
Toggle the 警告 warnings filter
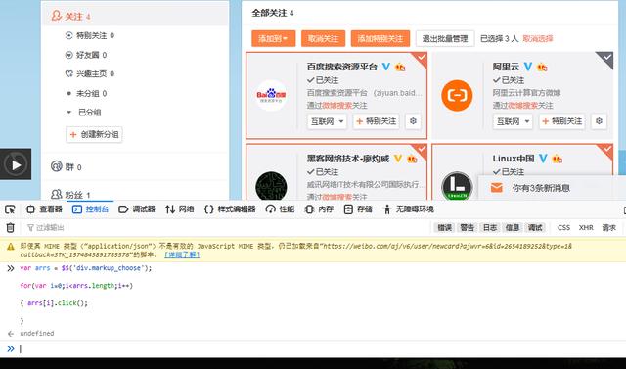(x=467, y=228)
